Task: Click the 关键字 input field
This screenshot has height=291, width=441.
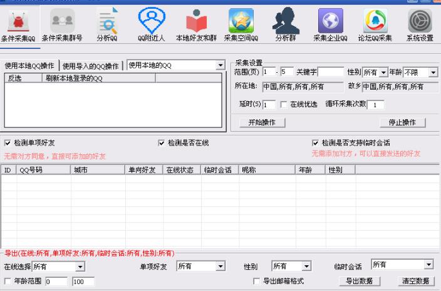Action: (331, 72)
